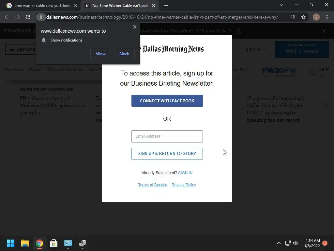Open the Sign In link for subscribers
This screenshot has height=251, width=334.
click(185, 173)
